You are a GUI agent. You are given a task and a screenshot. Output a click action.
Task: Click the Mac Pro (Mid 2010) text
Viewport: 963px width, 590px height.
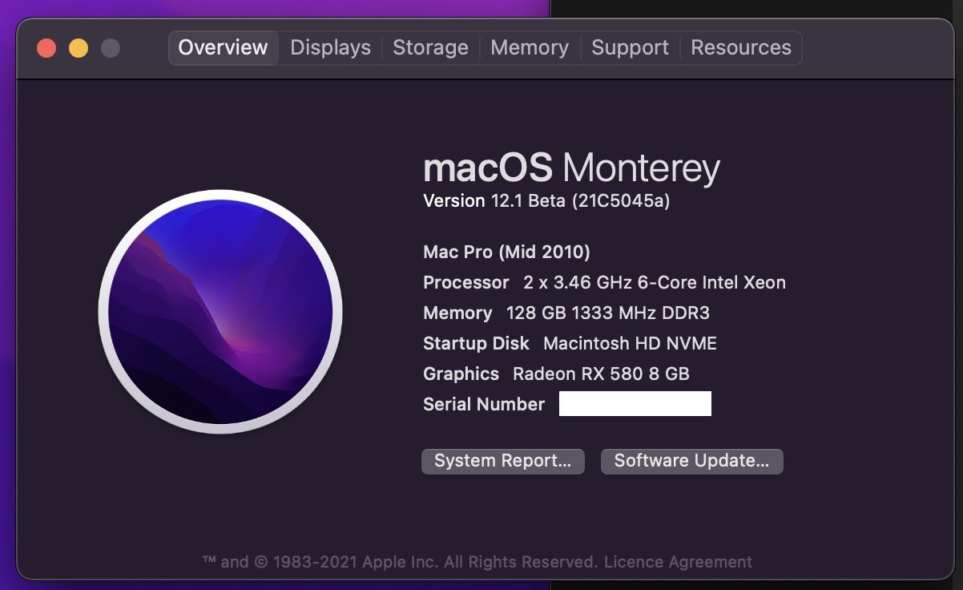(x=506, y=253)
